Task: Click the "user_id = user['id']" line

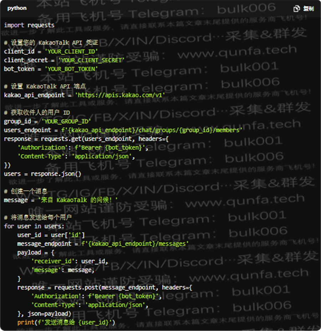Action: [51, 235]
